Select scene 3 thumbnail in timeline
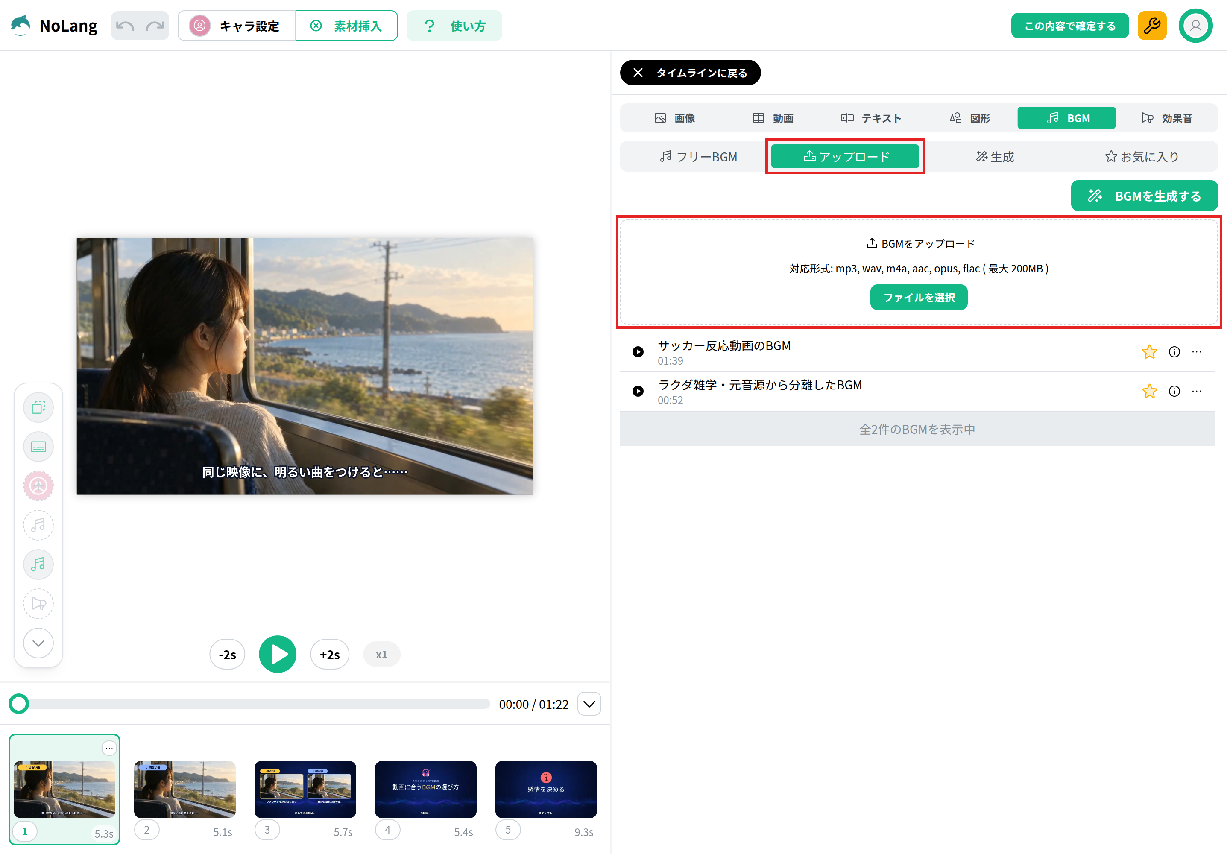This screenshot has width=1230, height=854. coord(305,789)
